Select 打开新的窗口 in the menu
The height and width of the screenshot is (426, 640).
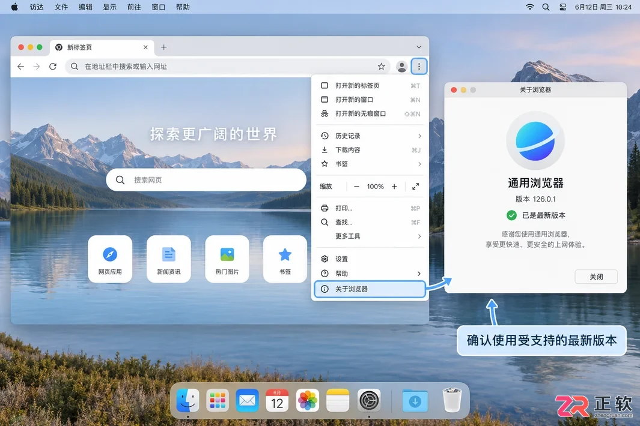point(370,100)
